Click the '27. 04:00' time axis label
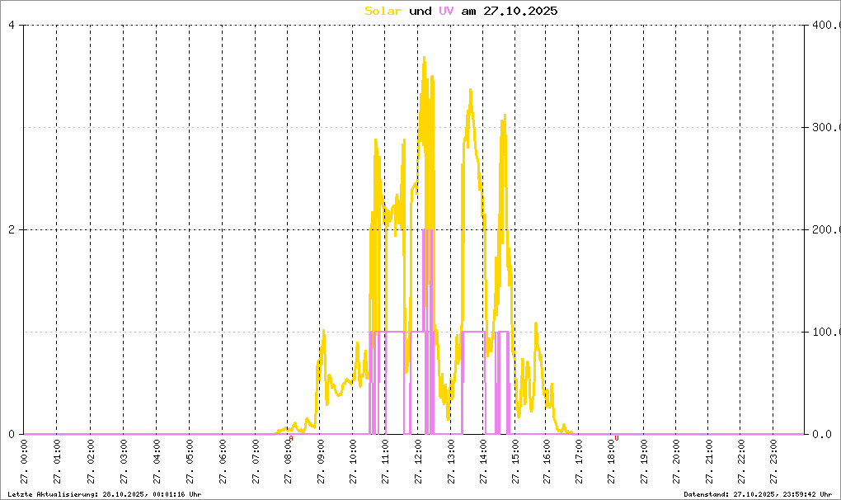This screenshot has height=500, width=841. (x=157, y=461)
